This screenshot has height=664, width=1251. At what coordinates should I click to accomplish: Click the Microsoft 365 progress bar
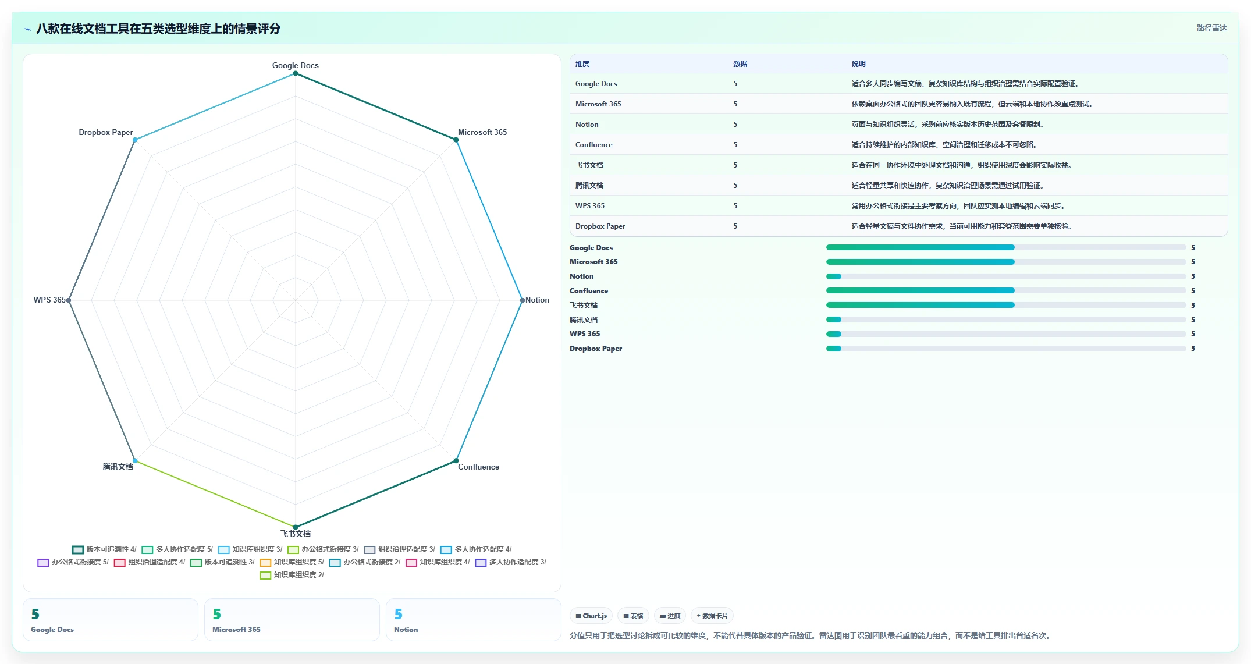click(x=1006, y=262)
